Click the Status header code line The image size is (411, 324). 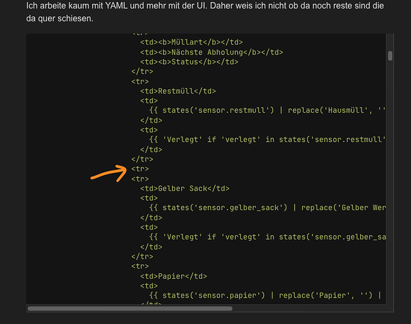pos(189,62)
